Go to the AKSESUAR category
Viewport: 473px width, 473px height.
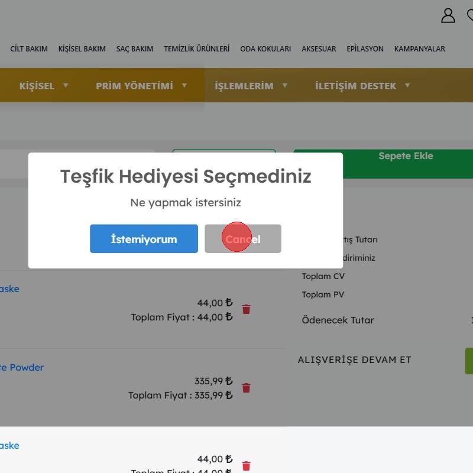click(319, 49)
